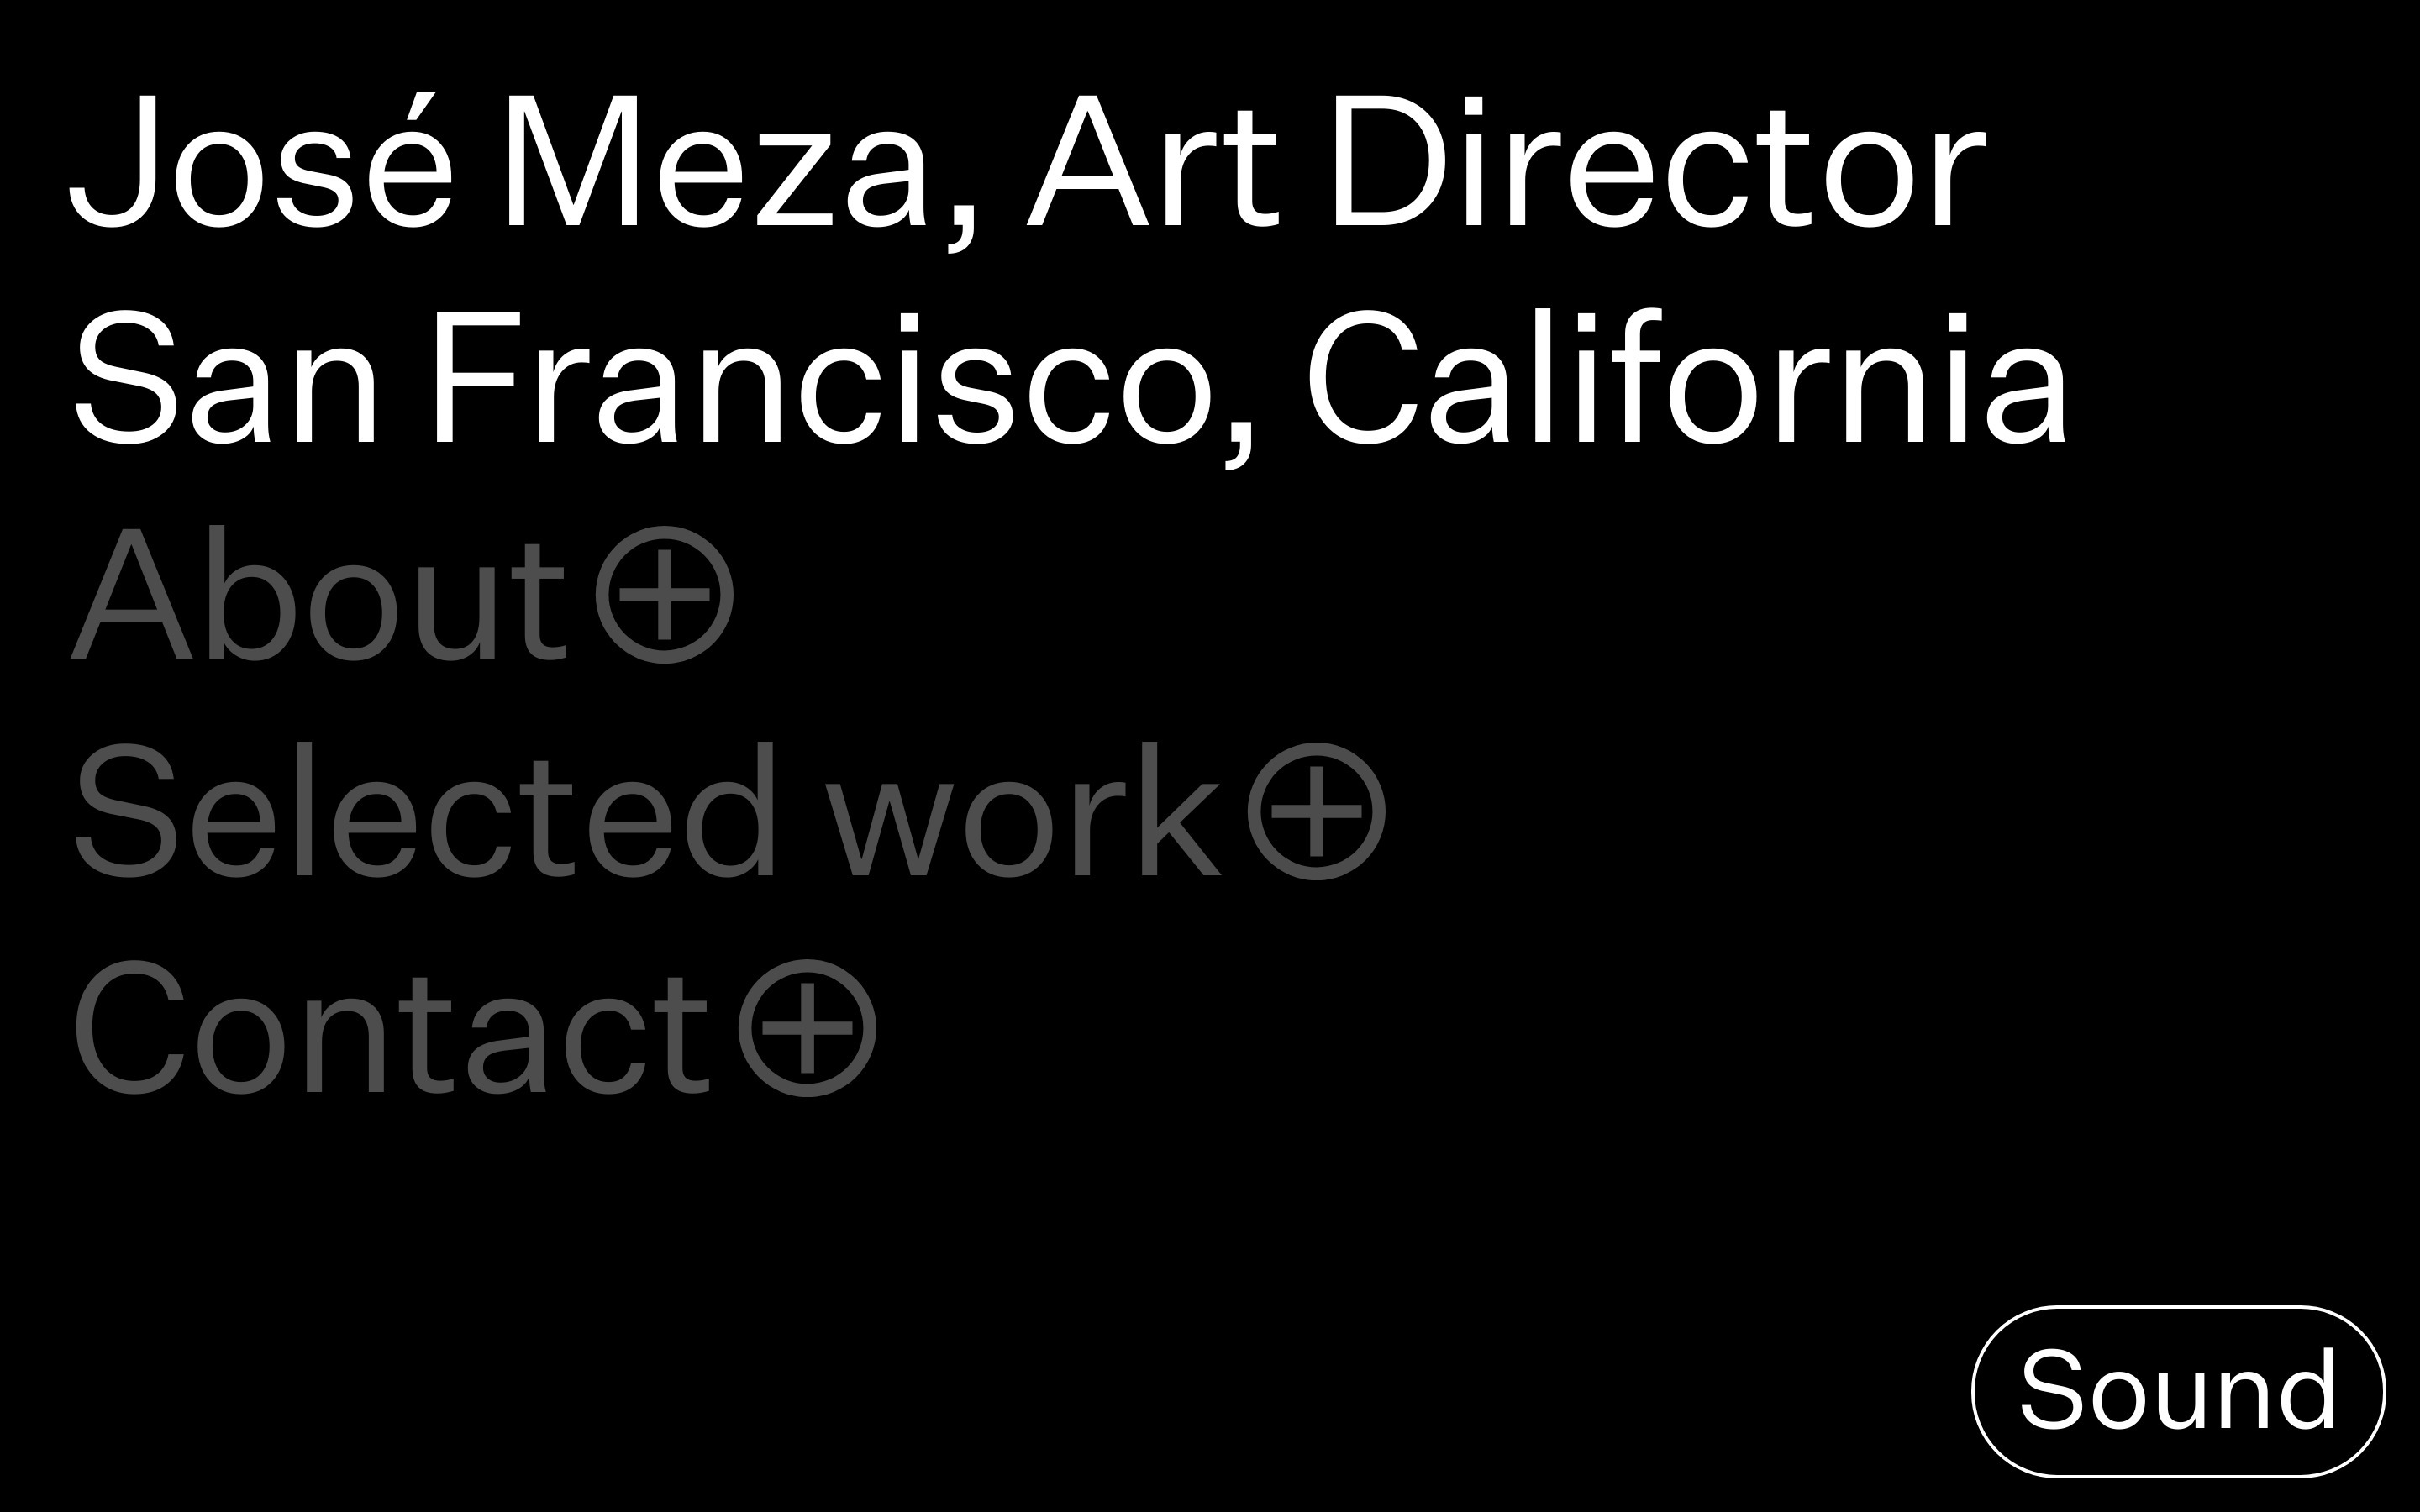Click the word "San" in the location line
This screenshot has height=1512, width=2420.
pos(226,378)
